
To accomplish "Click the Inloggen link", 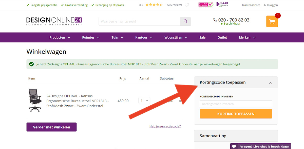I will [272, 5].
